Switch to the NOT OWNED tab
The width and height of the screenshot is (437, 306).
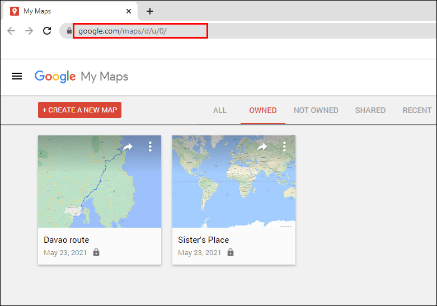coord(316,110)
